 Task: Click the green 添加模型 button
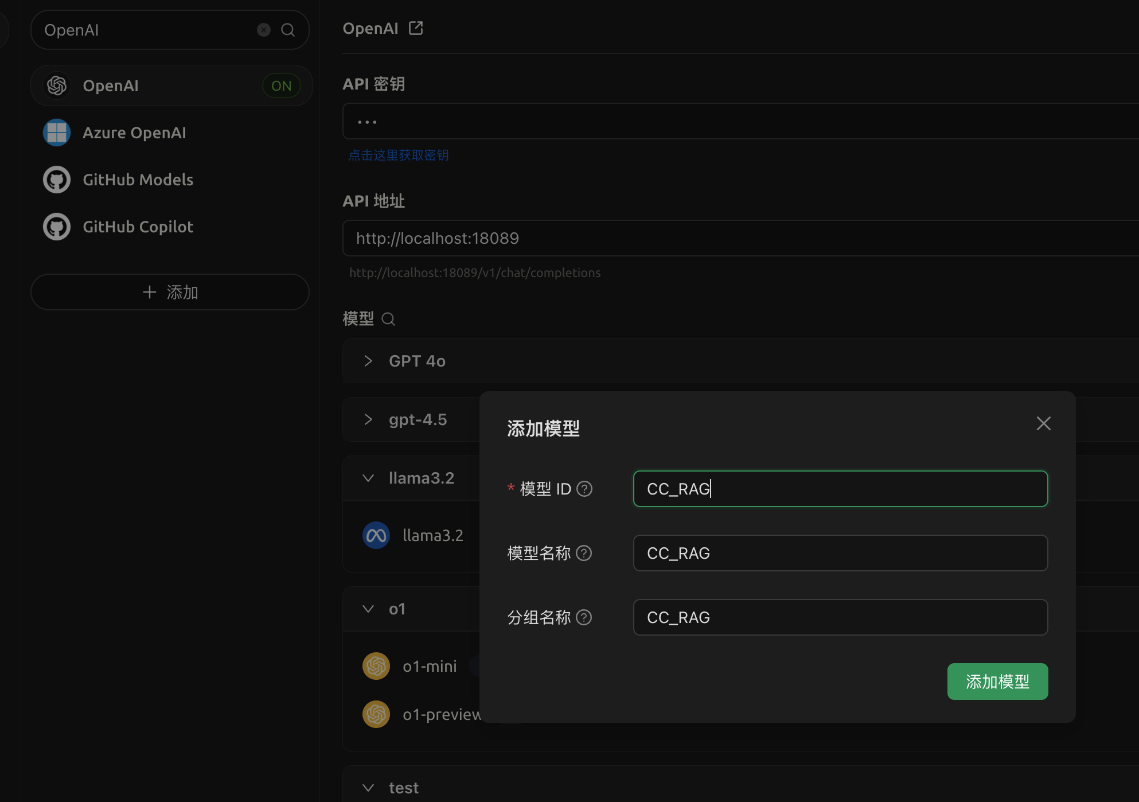(x=997, y=682)
